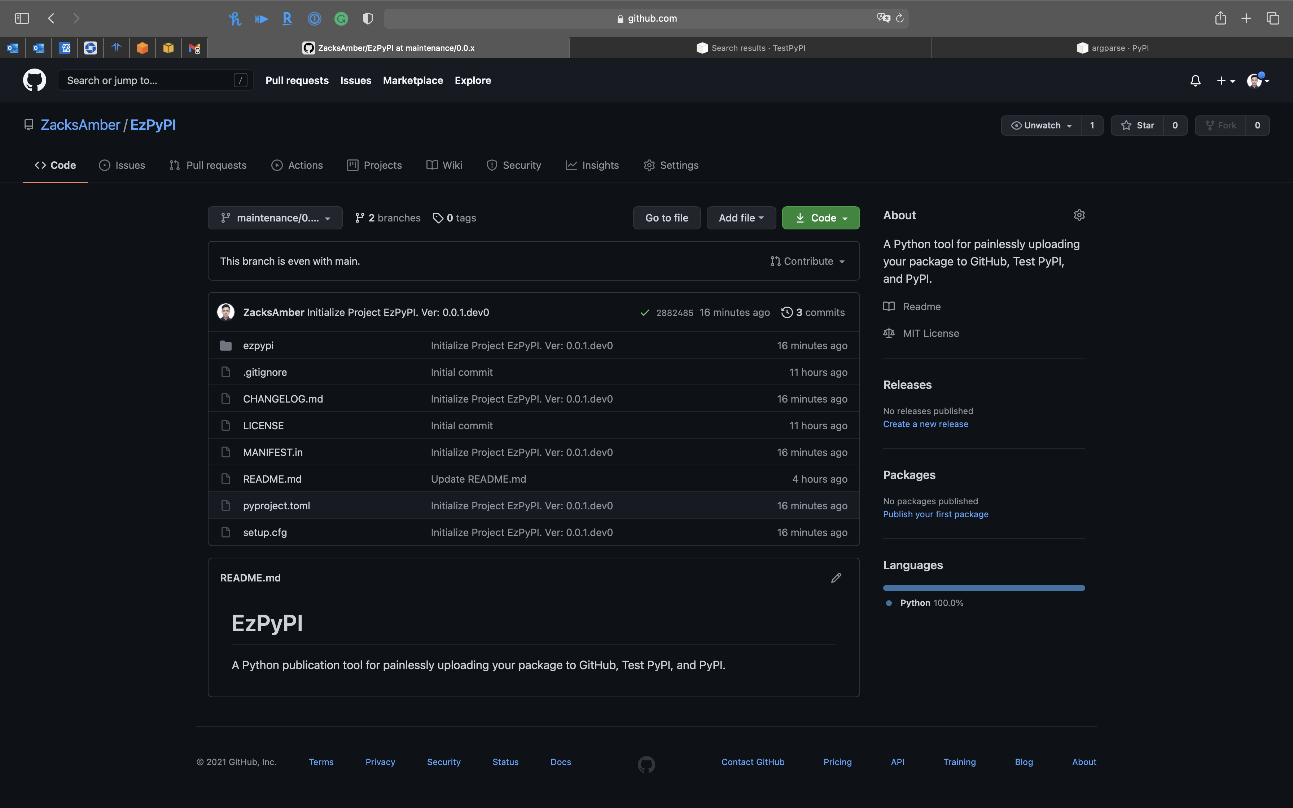Open the notifications bell
Image resolution: width=1293 pixels, height=808 pixels.
(x=1195, y=81)
